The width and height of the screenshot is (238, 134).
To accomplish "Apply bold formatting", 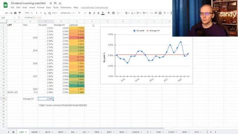I will coord(90,13).
